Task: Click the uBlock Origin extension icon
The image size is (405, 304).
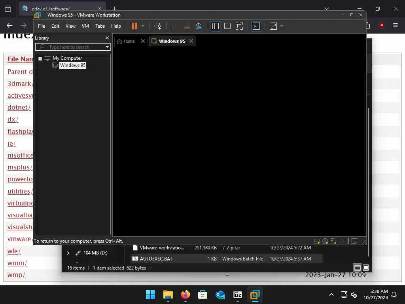Action: coord(381,25)
